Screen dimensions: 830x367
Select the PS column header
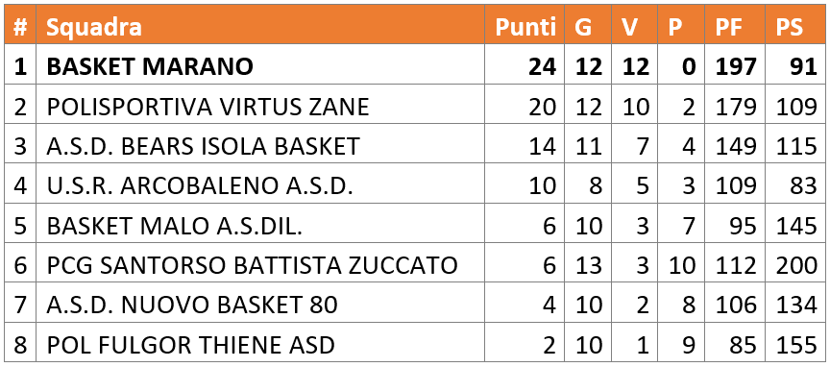point(789,27)
